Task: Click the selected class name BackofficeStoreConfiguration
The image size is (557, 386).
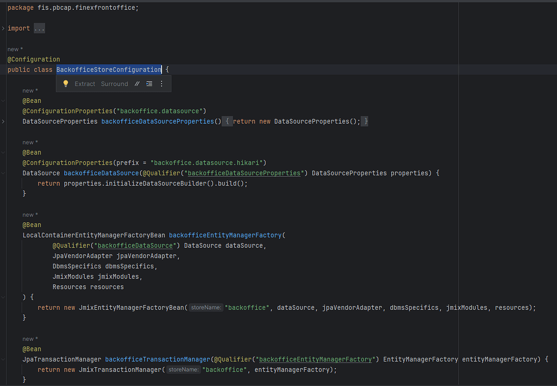Action: pos(108,69)
